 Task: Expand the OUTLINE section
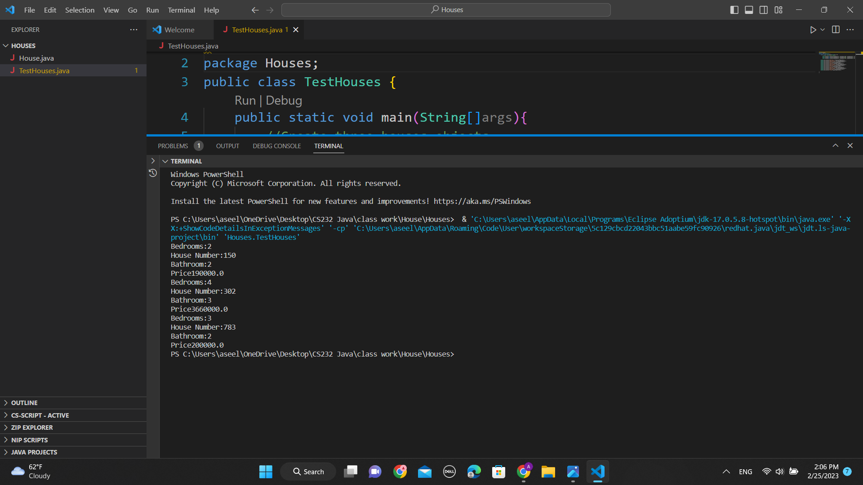24,403
